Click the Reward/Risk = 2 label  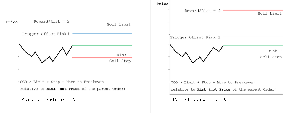point(51,21)
